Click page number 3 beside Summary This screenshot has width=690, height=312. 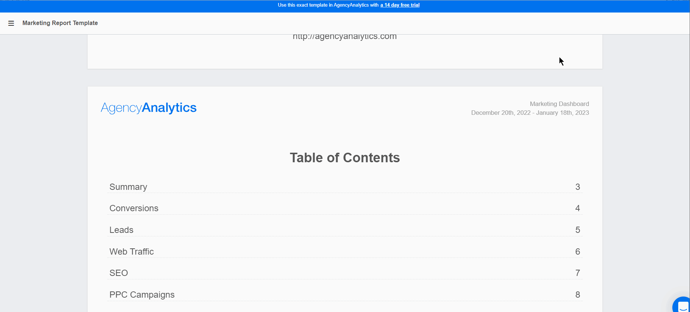[577, 187]
